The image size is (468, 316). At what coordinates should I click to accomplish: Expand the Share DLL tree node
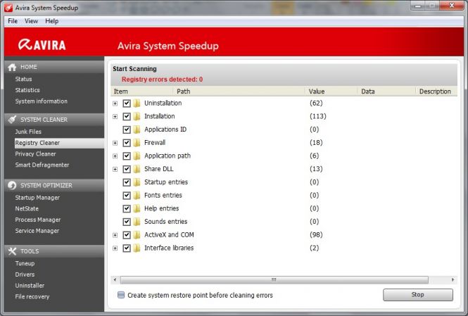115,169
